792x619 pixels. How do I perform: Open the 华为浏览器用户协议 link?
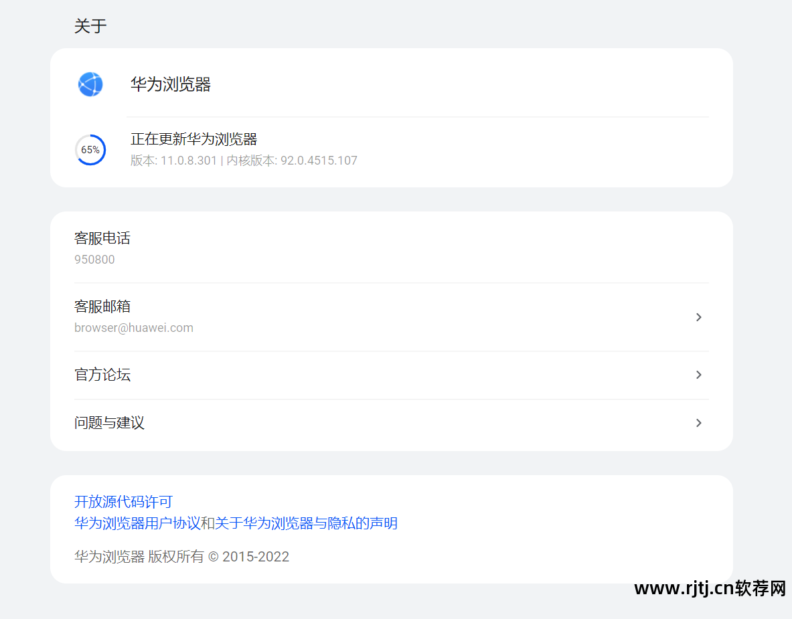coord(137,523)
